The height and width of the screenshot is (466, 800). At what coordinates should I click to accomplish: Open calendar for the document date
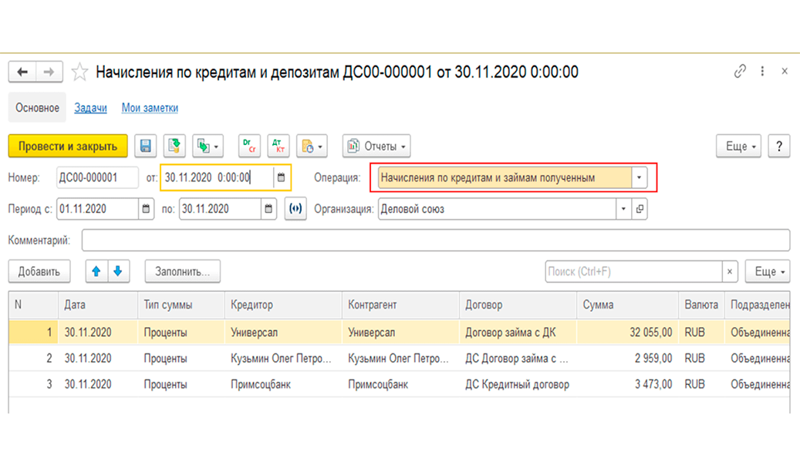281,177
